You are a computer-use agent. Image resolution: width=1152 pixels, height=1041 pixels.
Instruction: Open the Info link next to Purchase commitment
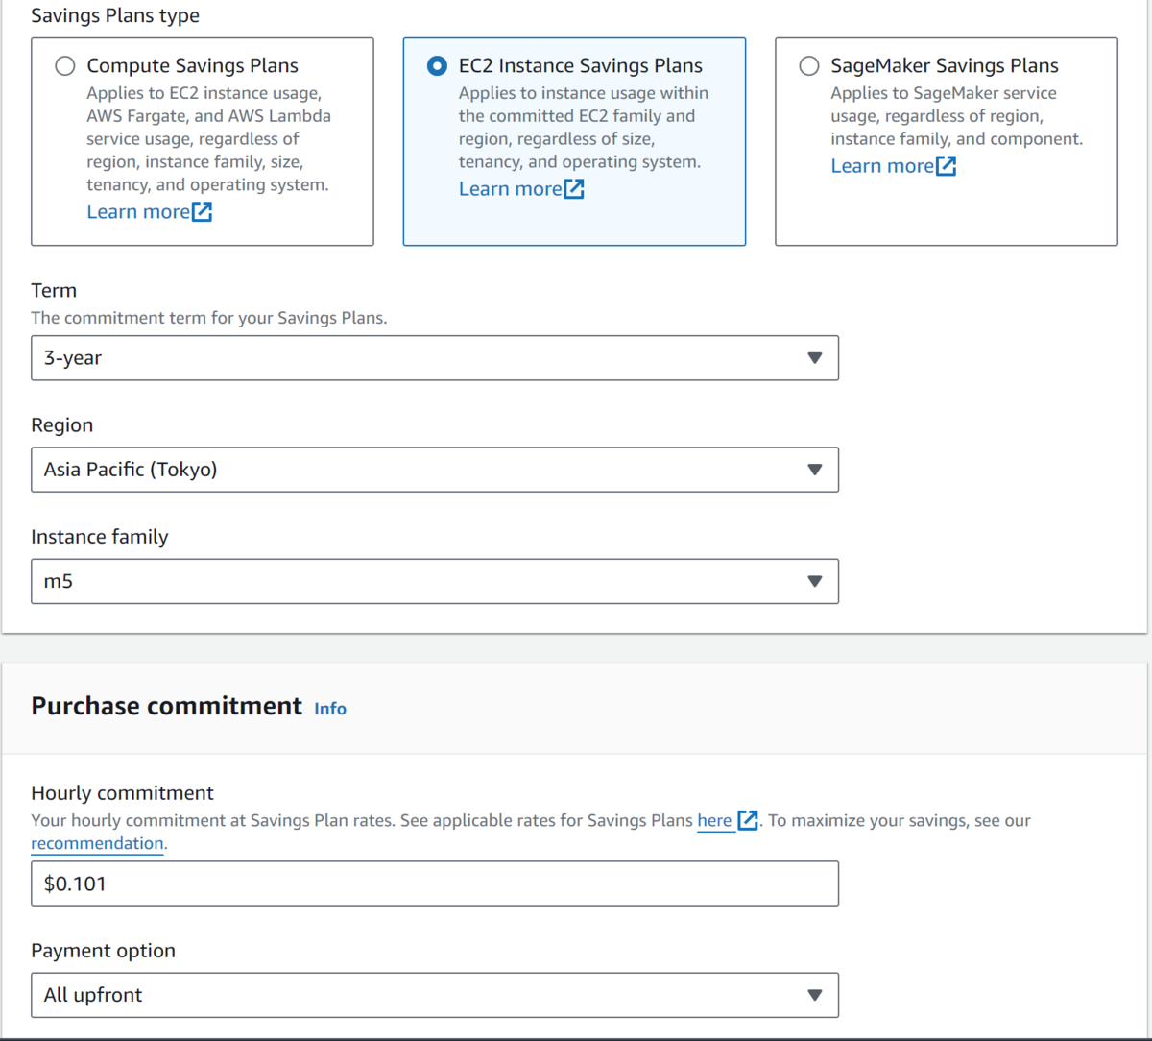(x=330, y=709)
